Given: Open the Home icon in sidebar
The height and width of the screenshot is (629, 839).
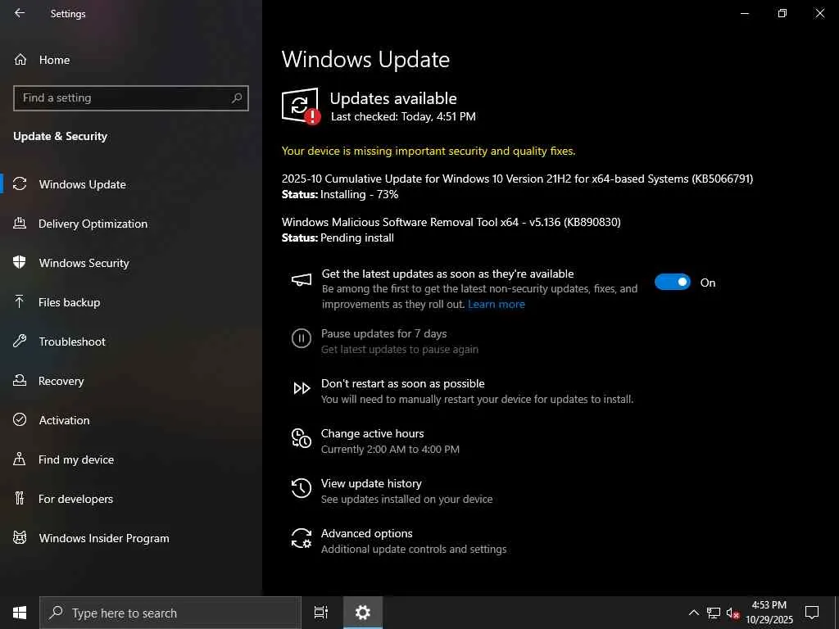Looking at the screenshot, I should pyautogui.click(x=20, y=59).
